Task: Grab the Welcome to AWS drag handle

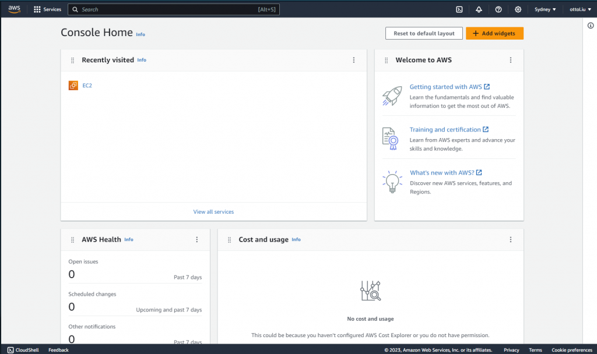Action: coord(386,60)
